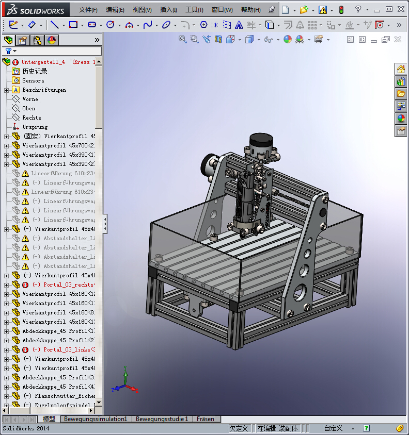Toggle the rebuild traffic light icon
409x435 pixels.
(x=341, y=9)
